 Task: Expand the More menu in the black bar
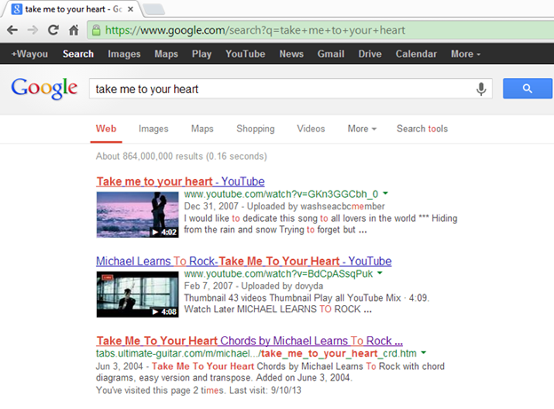[x=465, y=54]
